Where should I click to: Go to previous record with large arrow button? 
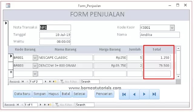[x=134, y=94]
